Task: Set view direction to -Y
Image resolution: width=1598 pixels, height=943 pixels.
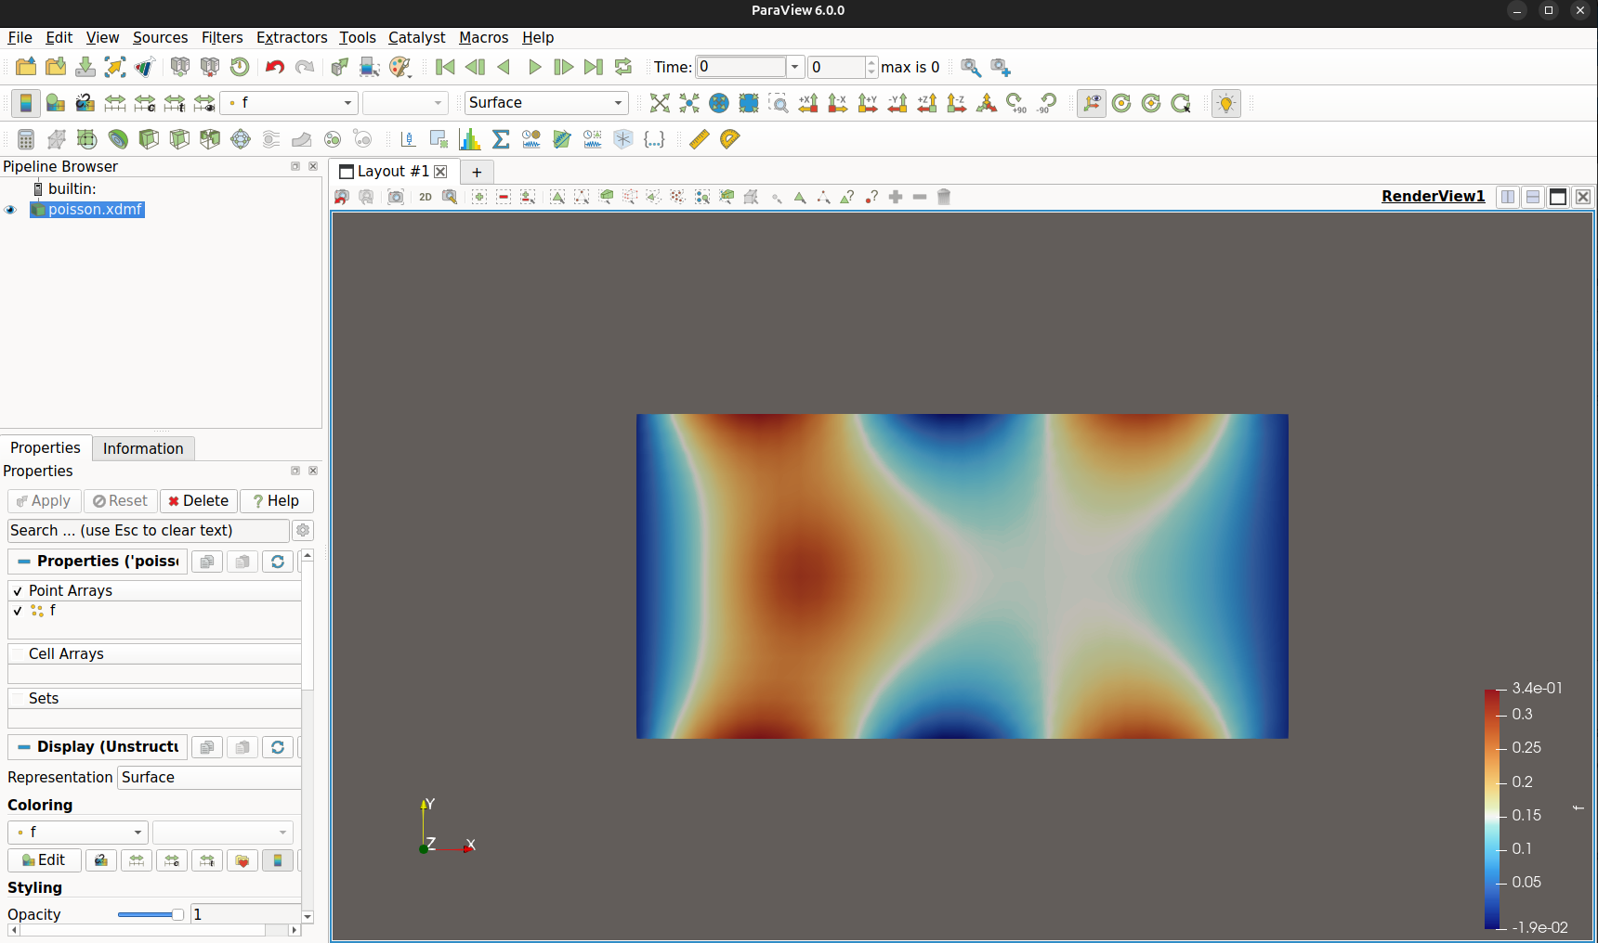Action: (897, 103)
